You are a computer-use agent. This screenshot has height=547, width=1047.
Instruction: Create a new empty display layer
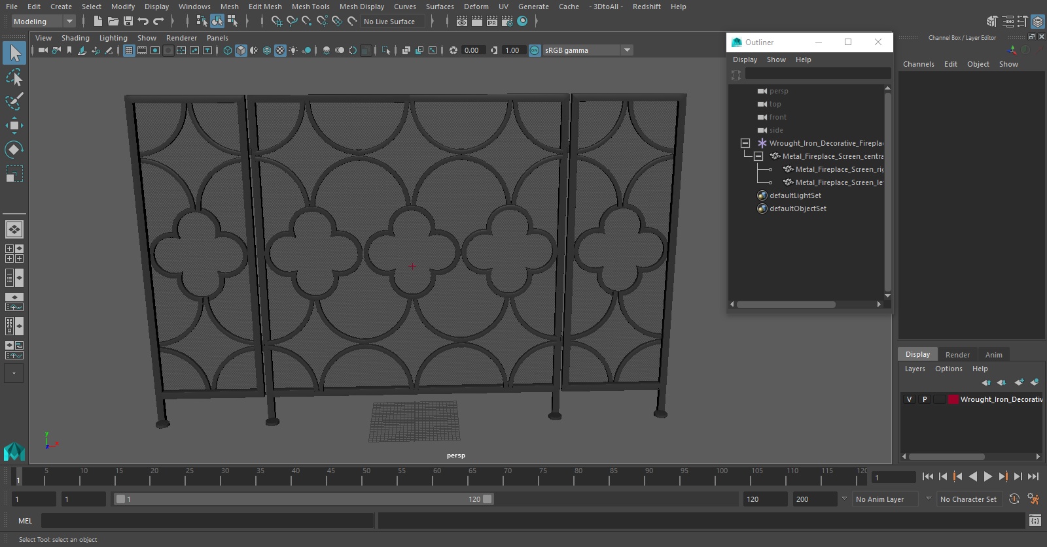coord(1020,382)
